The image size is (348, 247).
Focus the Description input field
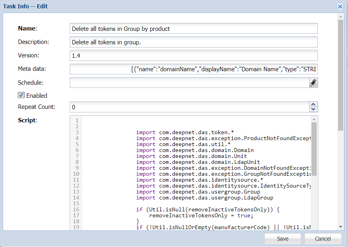(193, 42)
